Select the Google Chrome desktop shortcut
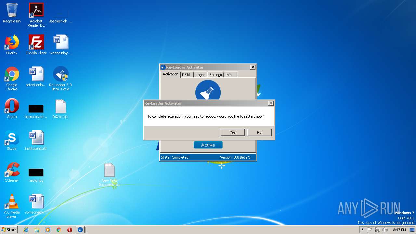 pyautogui.click(x=12, y=79)
